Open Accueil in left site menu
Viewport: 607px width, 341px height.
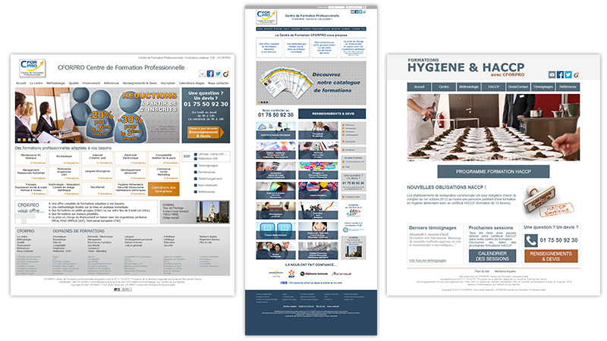(x=21, y=83)
